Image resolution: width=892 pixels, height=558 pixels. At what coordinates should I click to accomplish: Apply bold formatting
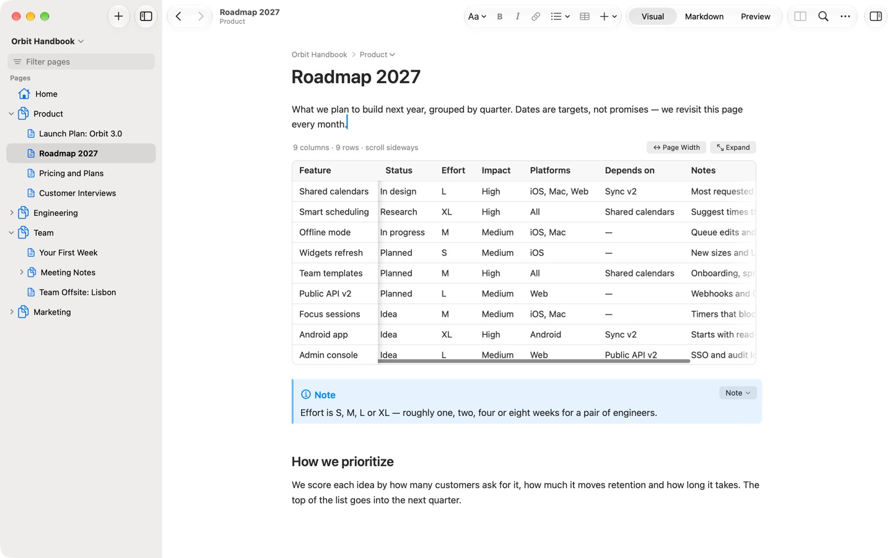500,17
